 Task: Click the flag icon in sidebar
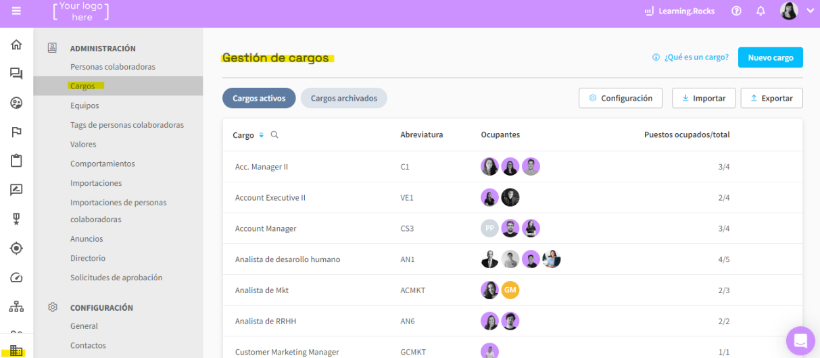click(16, 132)
